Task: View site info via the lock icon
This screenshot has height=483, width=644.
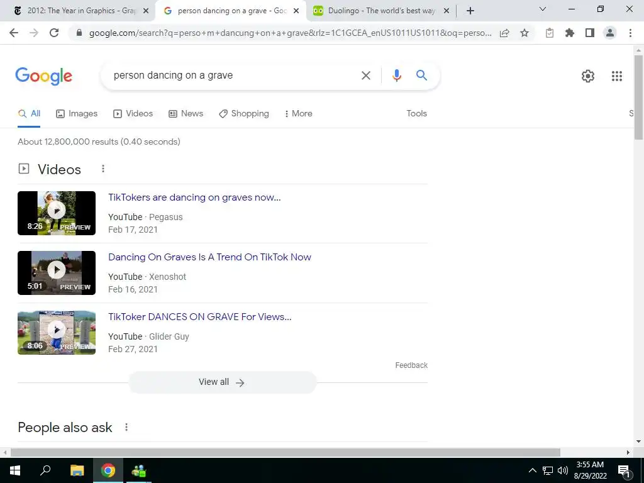Action: pyautogui.click(x=79, y=33)
